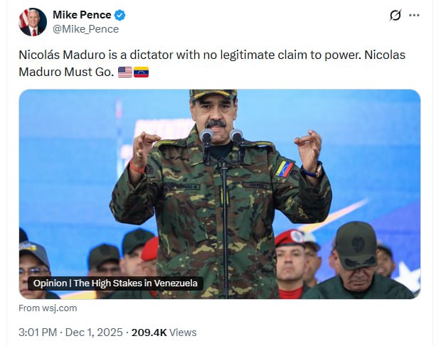Screen dimensions: 441x346
Task: Follow the 'From wsj.com' source link
Action: [x=48, y=308]
